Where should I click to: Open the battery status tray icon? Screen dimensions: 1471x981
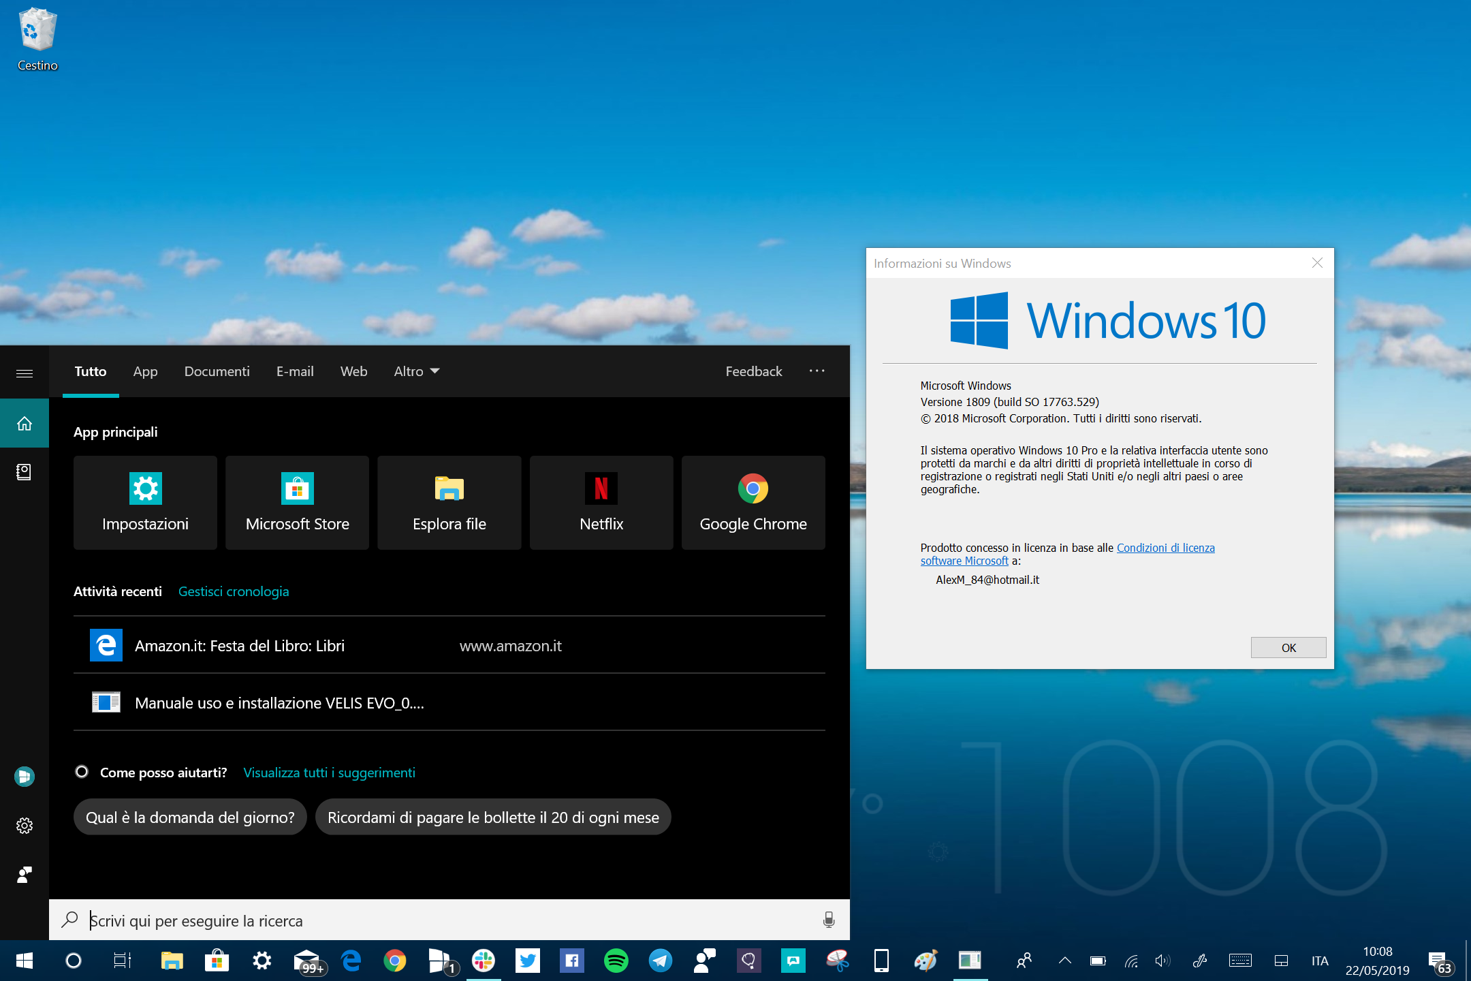pos(1098,961)
